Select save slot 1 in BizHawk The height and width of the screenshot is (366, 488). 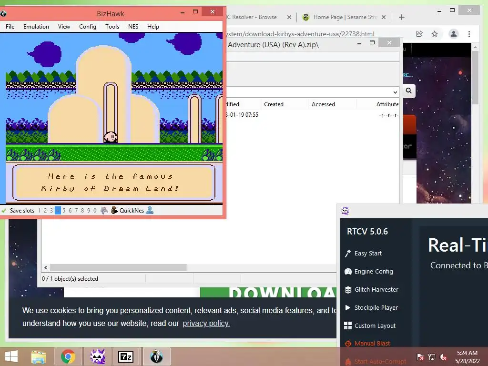[39, 210]
